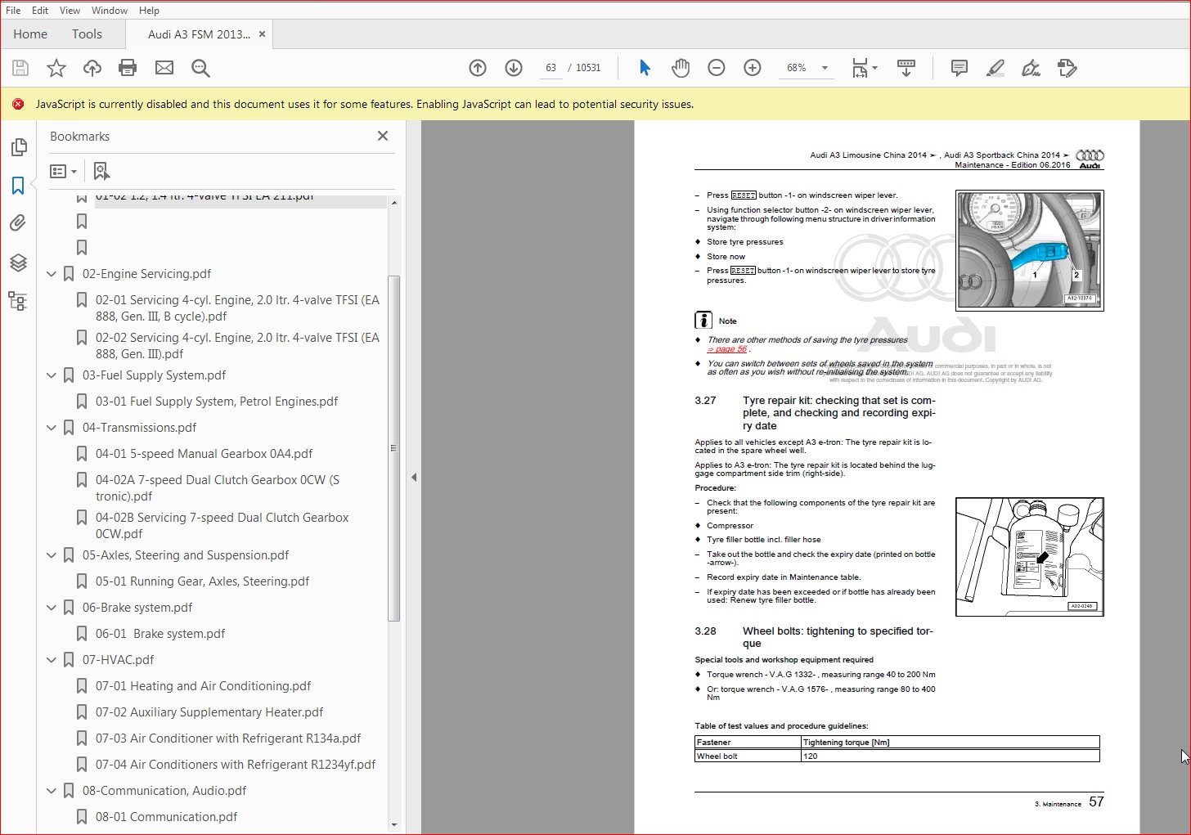Follow the red page 56 link
Viewport: 1191px width, 835px height.
(x=727, y=349)
